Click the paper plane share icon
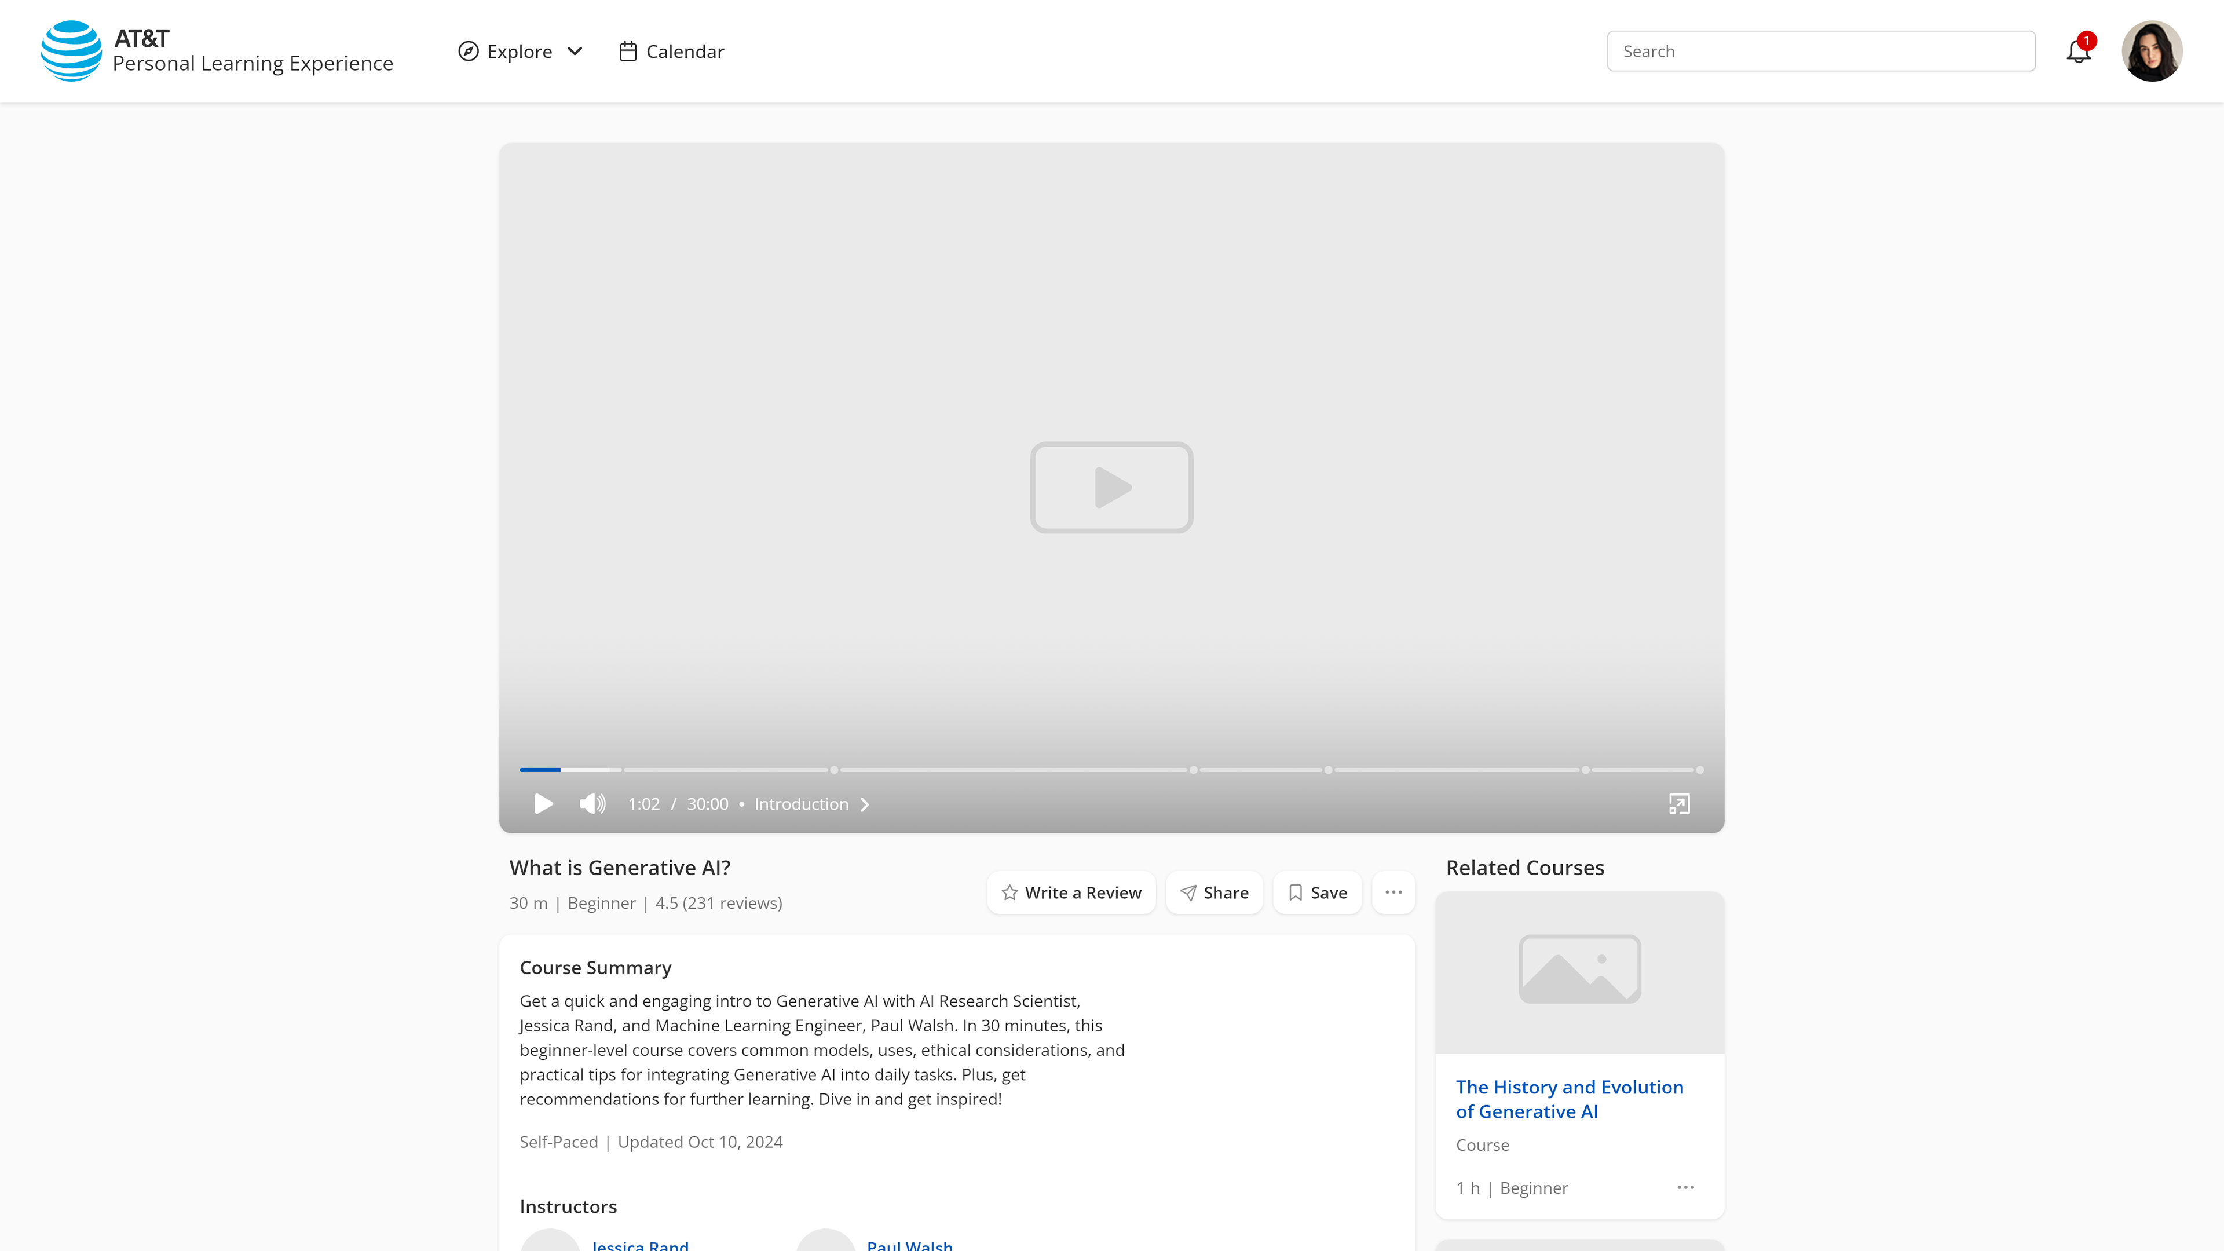This screenshot has height=1251, width=2224. [1189, 892]
